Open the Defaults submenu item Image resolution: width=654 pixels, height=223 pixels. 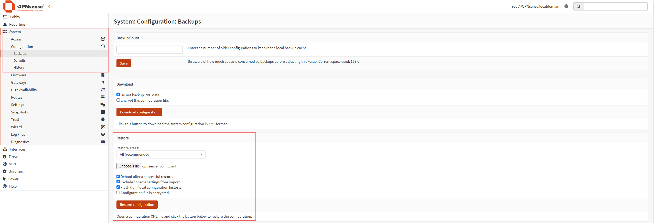19,61
